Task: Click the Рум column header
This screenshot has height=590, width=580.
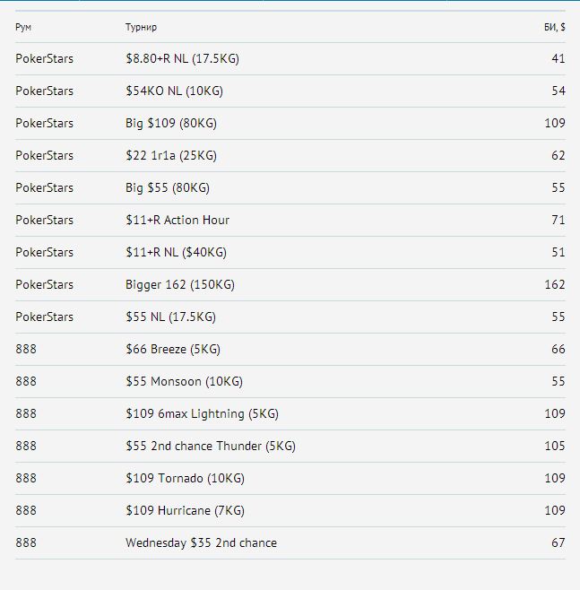Action: click(23, 27)
